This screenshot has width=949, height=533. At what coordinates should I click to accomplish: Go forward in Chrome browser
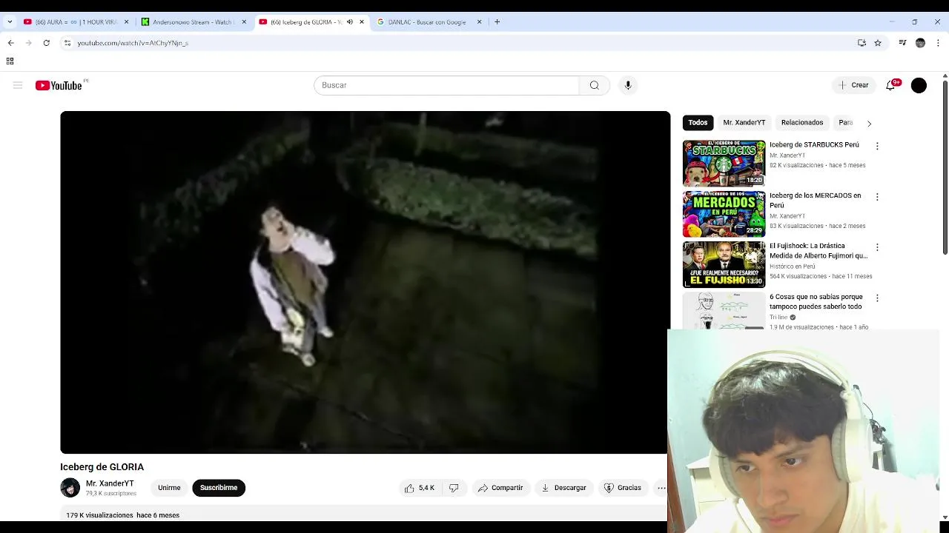click(x=28, y=43)
